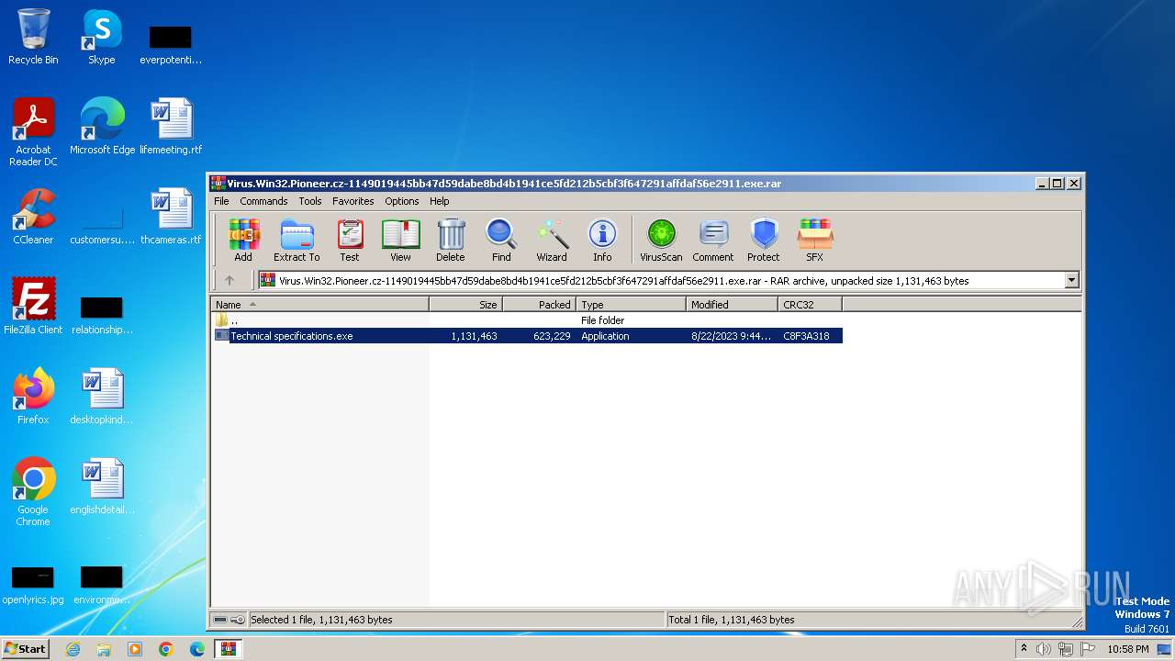Viewport: 1175px width, 661px height.
Task: Click the 'Total 1 file, 1,131,463 bytes' status
Action: (732, 620)
